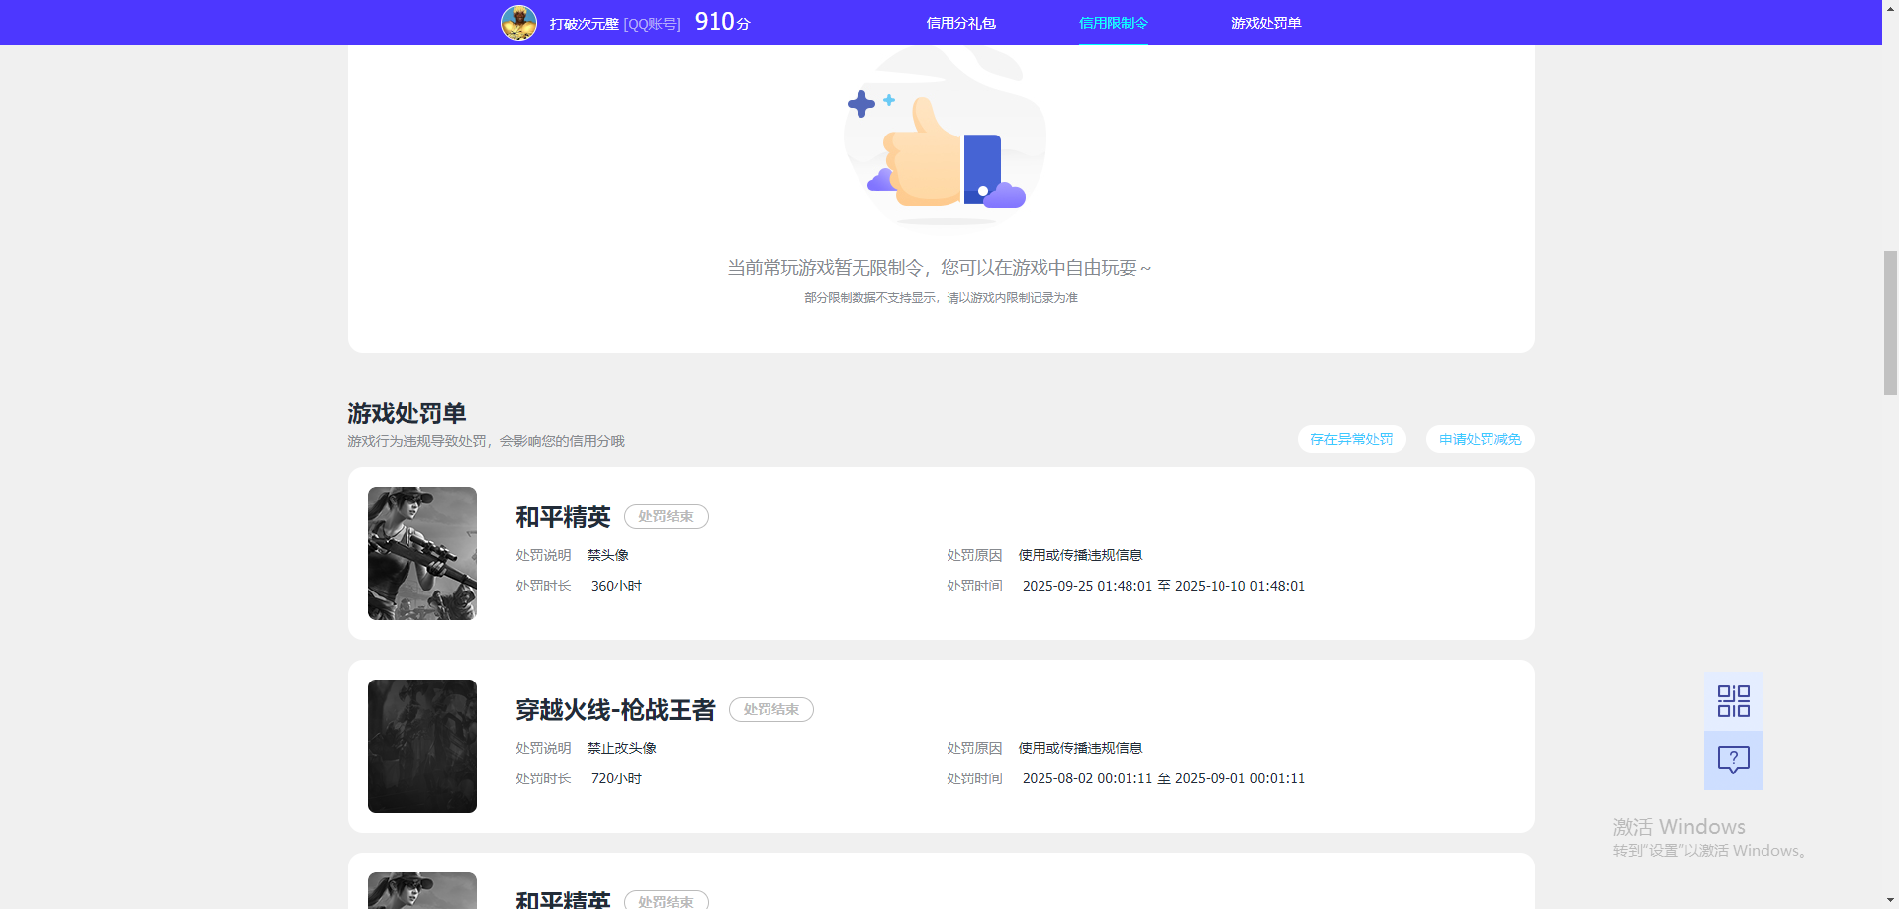
Task: Click the [QQ账号] label in header
Action: point(652,24)
